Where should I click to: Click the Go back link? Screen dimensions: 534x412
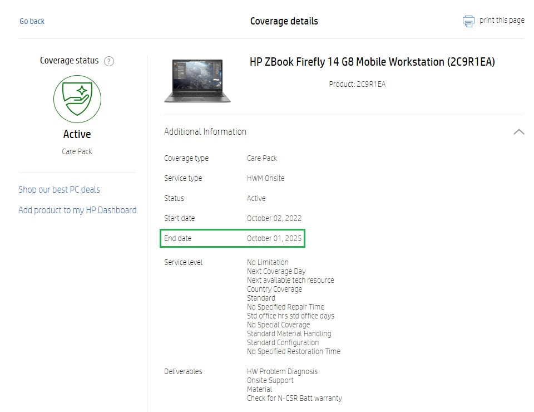(32, 21)
